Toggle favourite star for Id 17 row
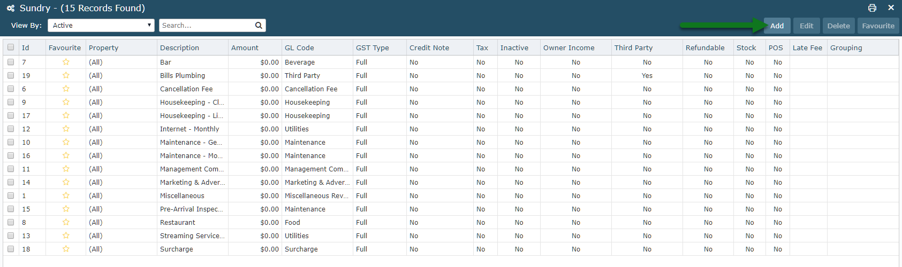The height and width of the screenshot is (267, 902). pos(66,115)
